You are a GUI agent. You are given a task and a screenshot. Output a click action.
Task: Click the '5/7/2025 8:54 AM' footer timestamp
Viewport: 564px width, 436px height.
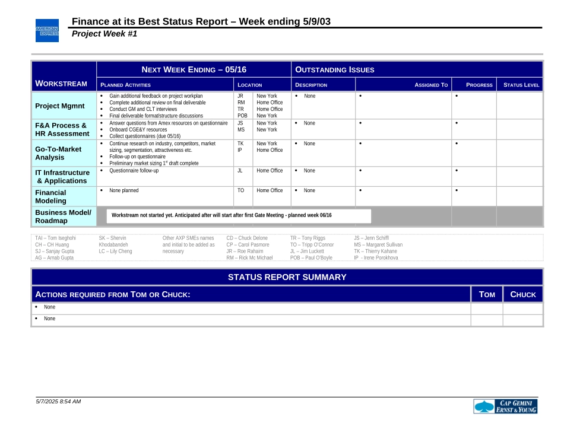click(58, 402)
